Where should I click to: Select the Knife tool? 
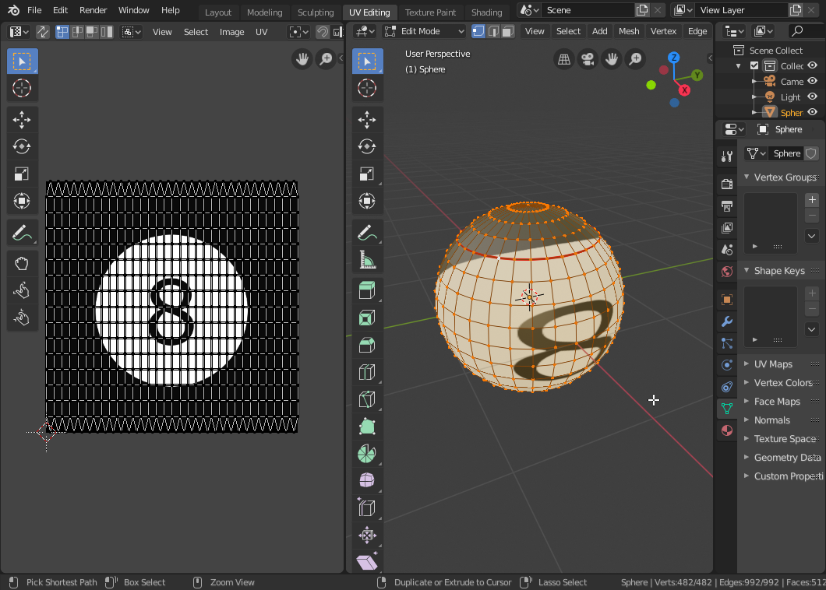pyautogui.click(x=367, y=399)
